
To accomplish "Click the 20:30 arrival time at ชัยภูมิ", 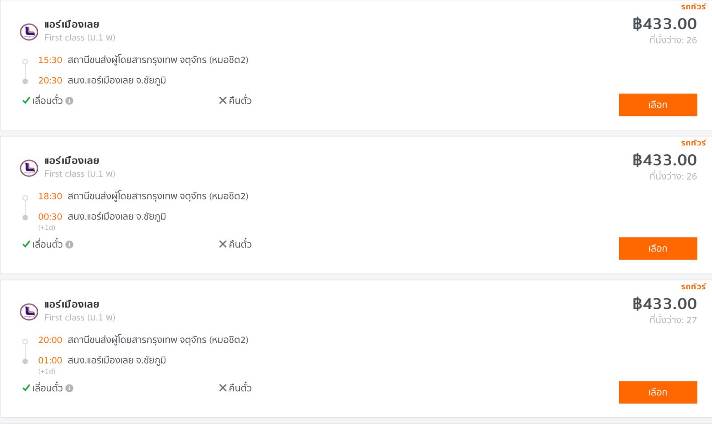I will [50, 80].
